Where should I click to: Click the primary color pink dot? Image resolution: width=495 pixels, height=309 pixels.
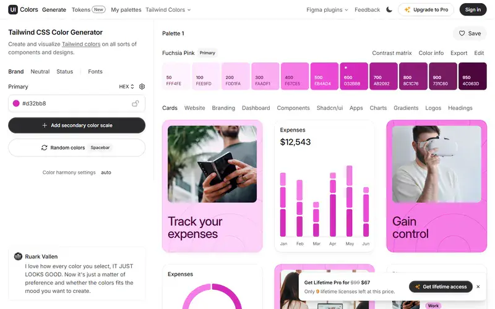[16, 103]
